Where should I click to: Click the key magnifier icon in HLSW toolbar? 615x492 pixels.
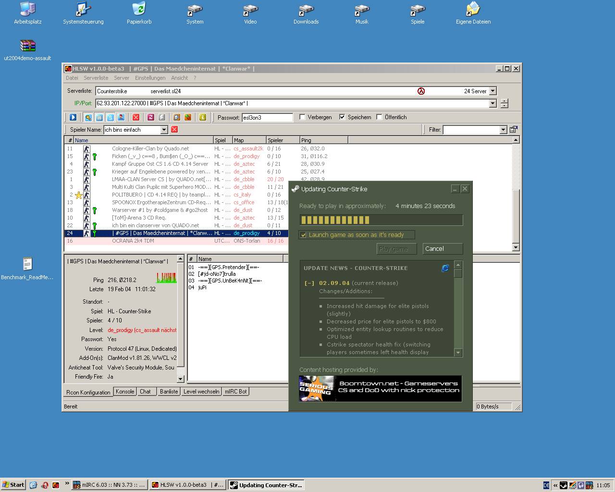[88, 117]
